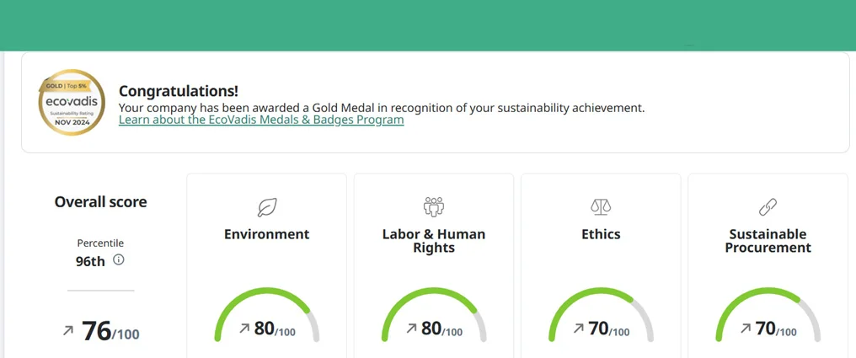Click the EcoVadis Gold medal badge
The image size is (856, 358).
click(72, 103)
